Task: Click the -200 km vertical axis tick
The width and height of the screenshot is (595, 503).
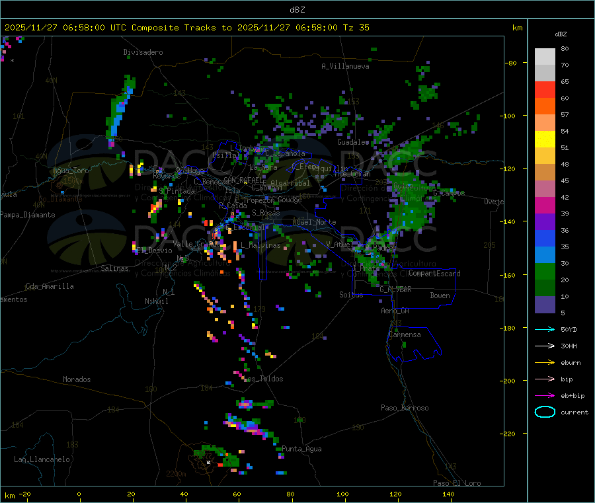Action: click(509, 381)
